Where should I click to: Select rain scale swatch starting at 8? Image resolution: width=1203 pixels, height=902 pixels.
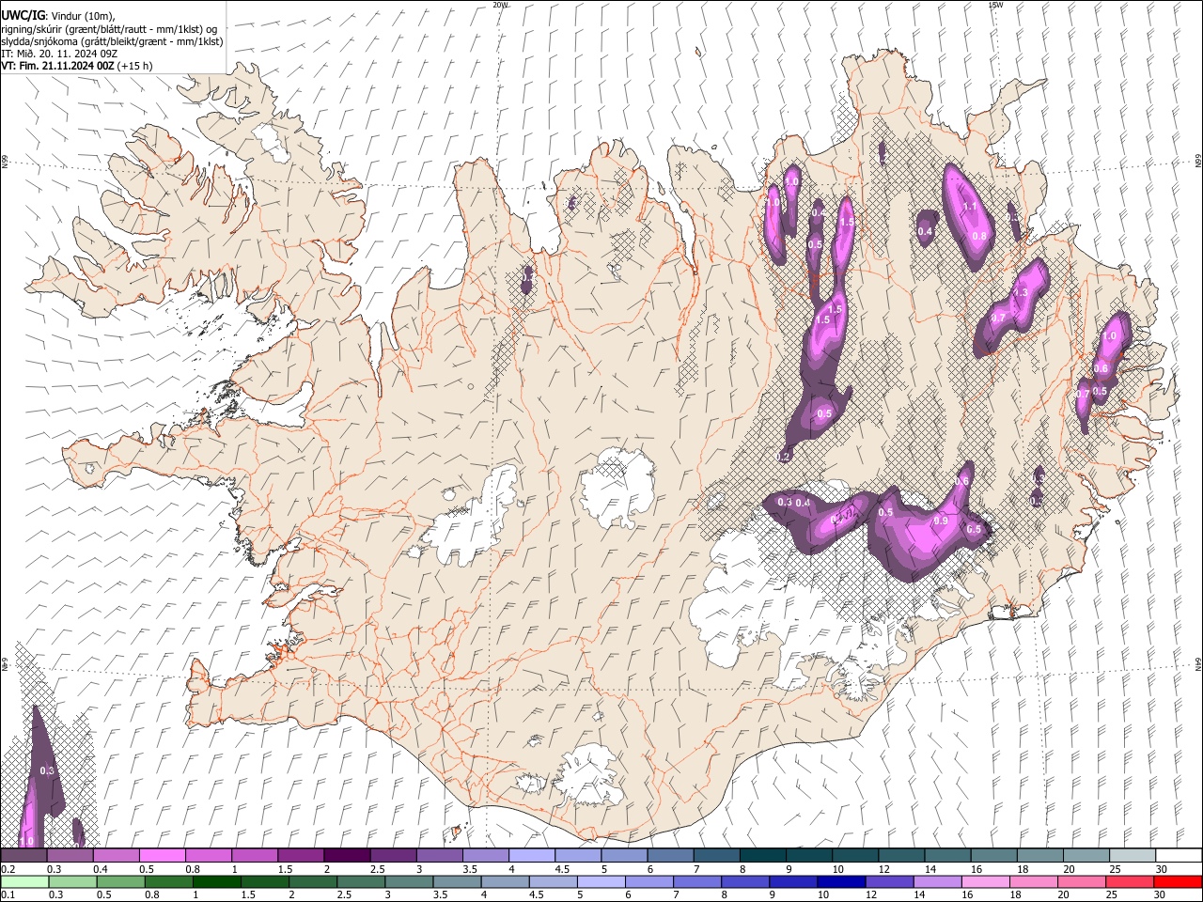point(746,882)
